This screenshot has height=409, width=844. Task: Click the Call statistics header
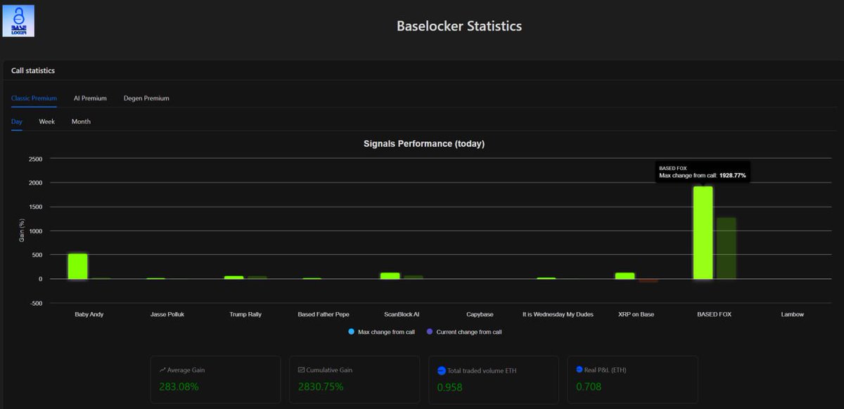pyautogui.click(x=32, y=70)
